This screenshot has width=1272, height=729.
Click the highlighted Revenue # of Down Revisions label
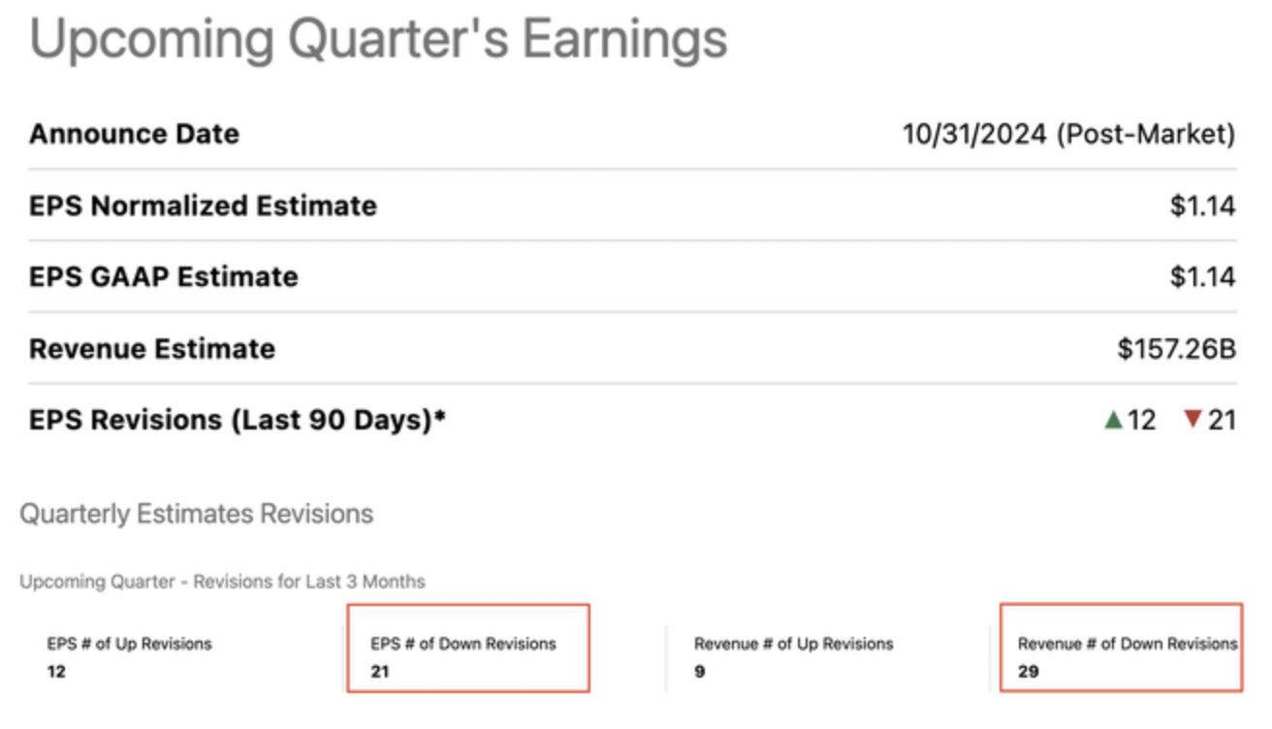pyautogui.click(x=1127, y=644)
